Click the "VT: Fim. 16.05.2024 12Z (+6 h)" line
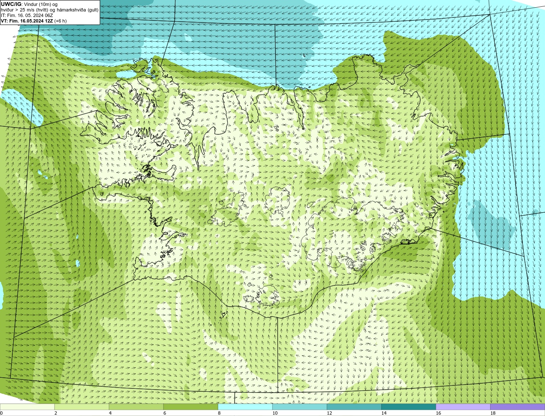 tap(34, 20)
